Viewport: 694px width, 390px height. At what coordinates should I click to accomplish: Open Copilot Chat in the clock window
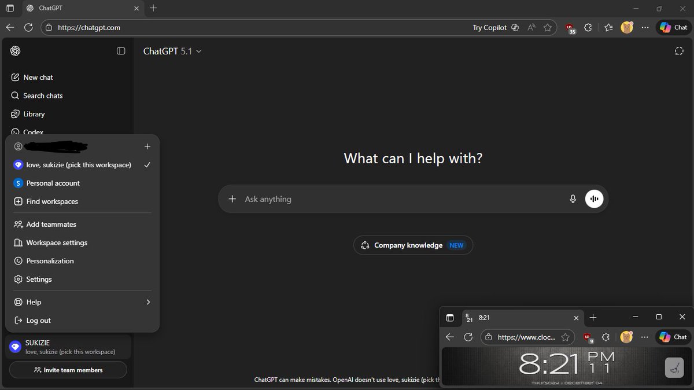[x=673, y=337]
